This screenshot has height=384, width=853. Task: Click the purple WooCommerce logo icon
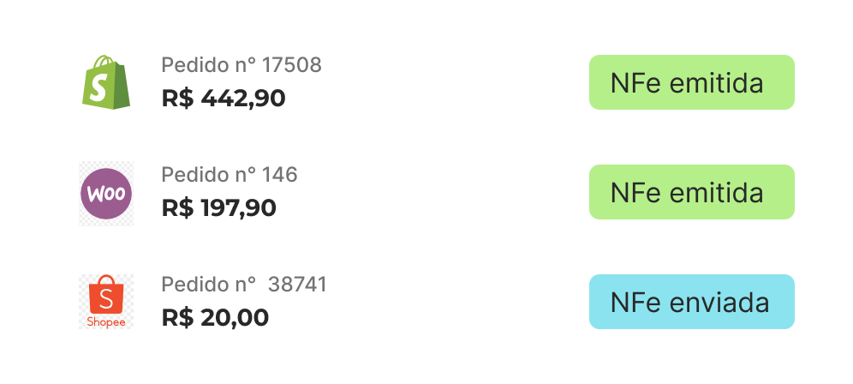106,194
